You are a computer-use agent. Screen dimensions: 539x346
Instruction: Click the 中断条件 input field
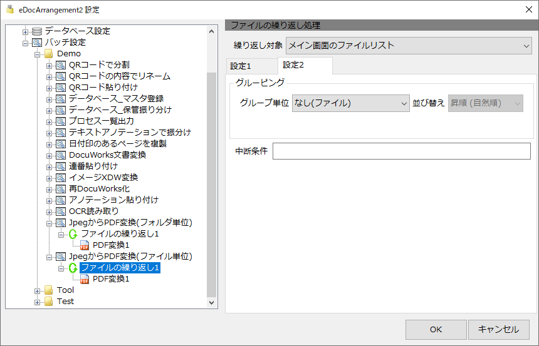(402, 151)
